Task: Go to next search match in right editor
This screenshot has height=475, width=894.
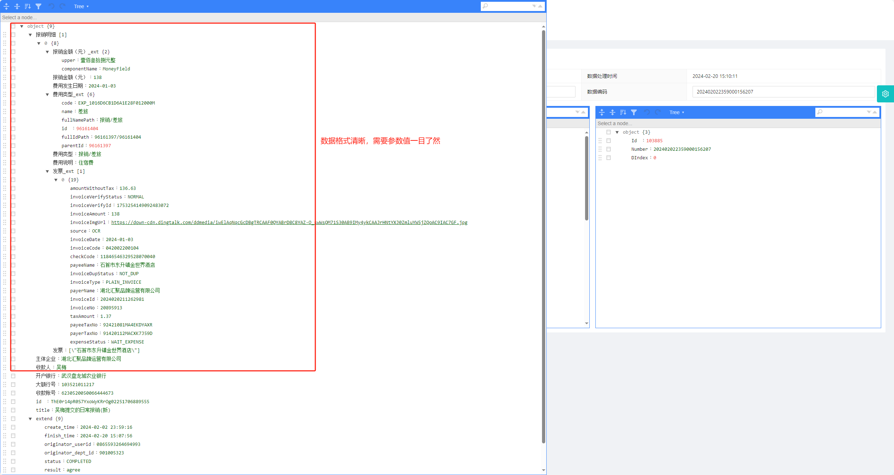Action: coord(869,112)
